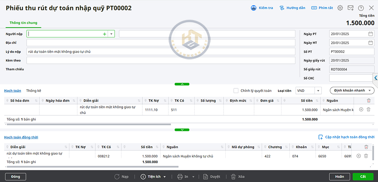The width and height of the screenshot is (378, 182).
Task: Open the help question mark icon
Action: pos(361,8)
